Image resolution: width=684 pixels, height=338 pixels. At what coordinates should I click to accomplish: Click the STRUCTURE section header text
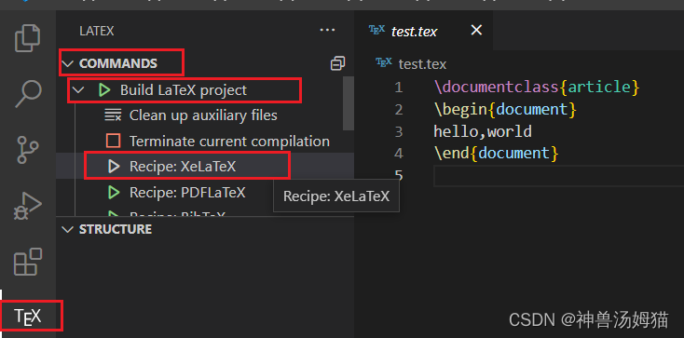116,229
